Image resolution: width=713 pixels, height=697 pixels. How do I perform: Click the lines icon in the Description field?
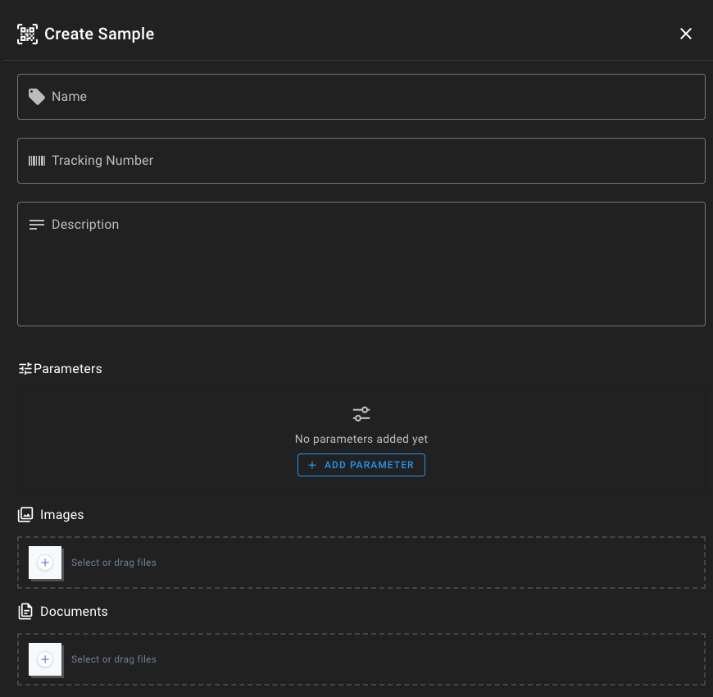coord(37,225)
